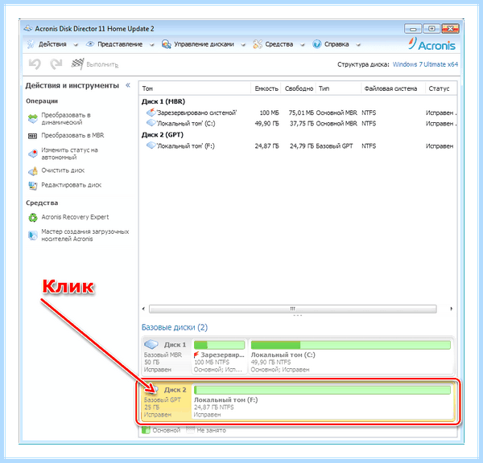Click the Действия menu icon
Image resolution: width=483 pixels, height=463 pixels.
coord(31,44)
